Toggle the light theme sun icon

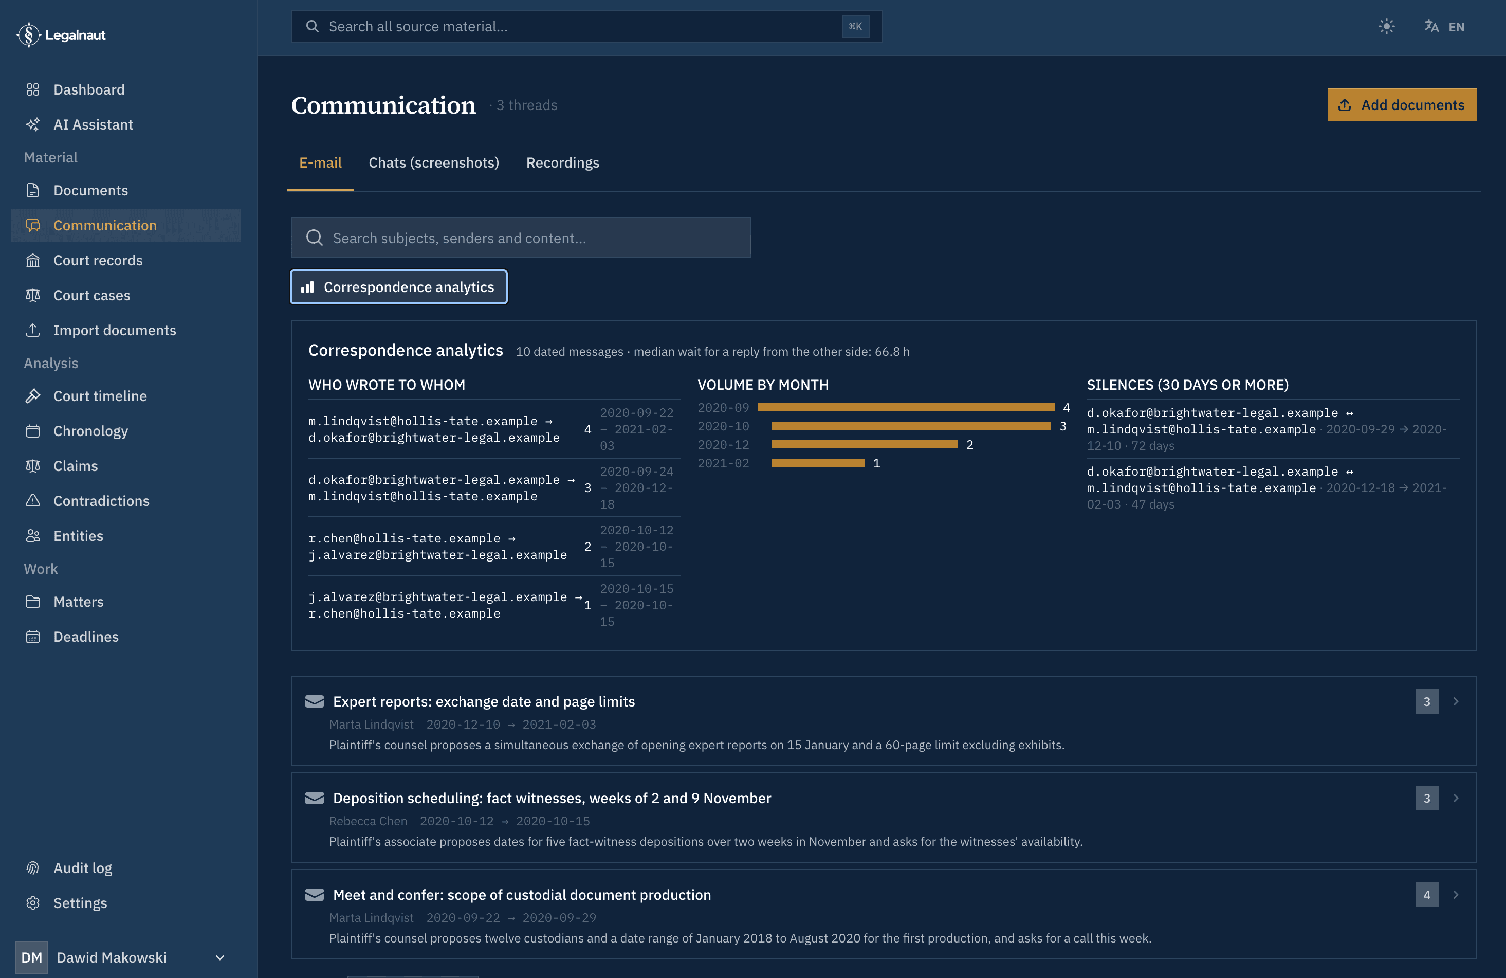1386,27
